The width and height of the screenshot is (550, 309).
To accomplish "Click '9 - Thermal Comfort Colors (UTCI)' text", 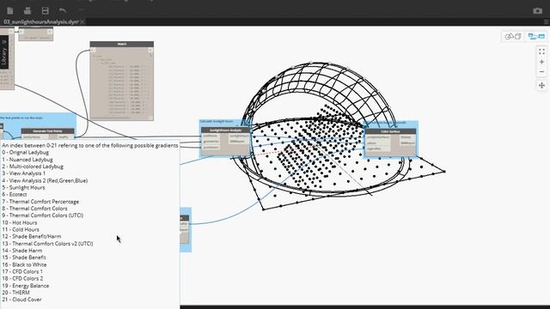I will 42,215.
